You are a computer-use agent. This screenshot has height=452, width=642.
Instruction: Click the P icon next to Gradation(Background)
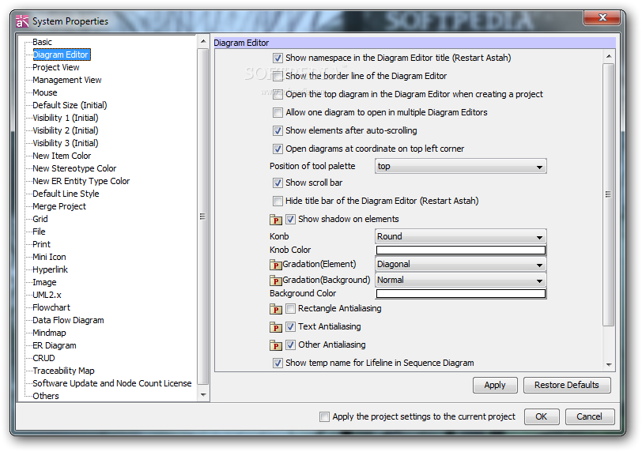pos(276,281)
